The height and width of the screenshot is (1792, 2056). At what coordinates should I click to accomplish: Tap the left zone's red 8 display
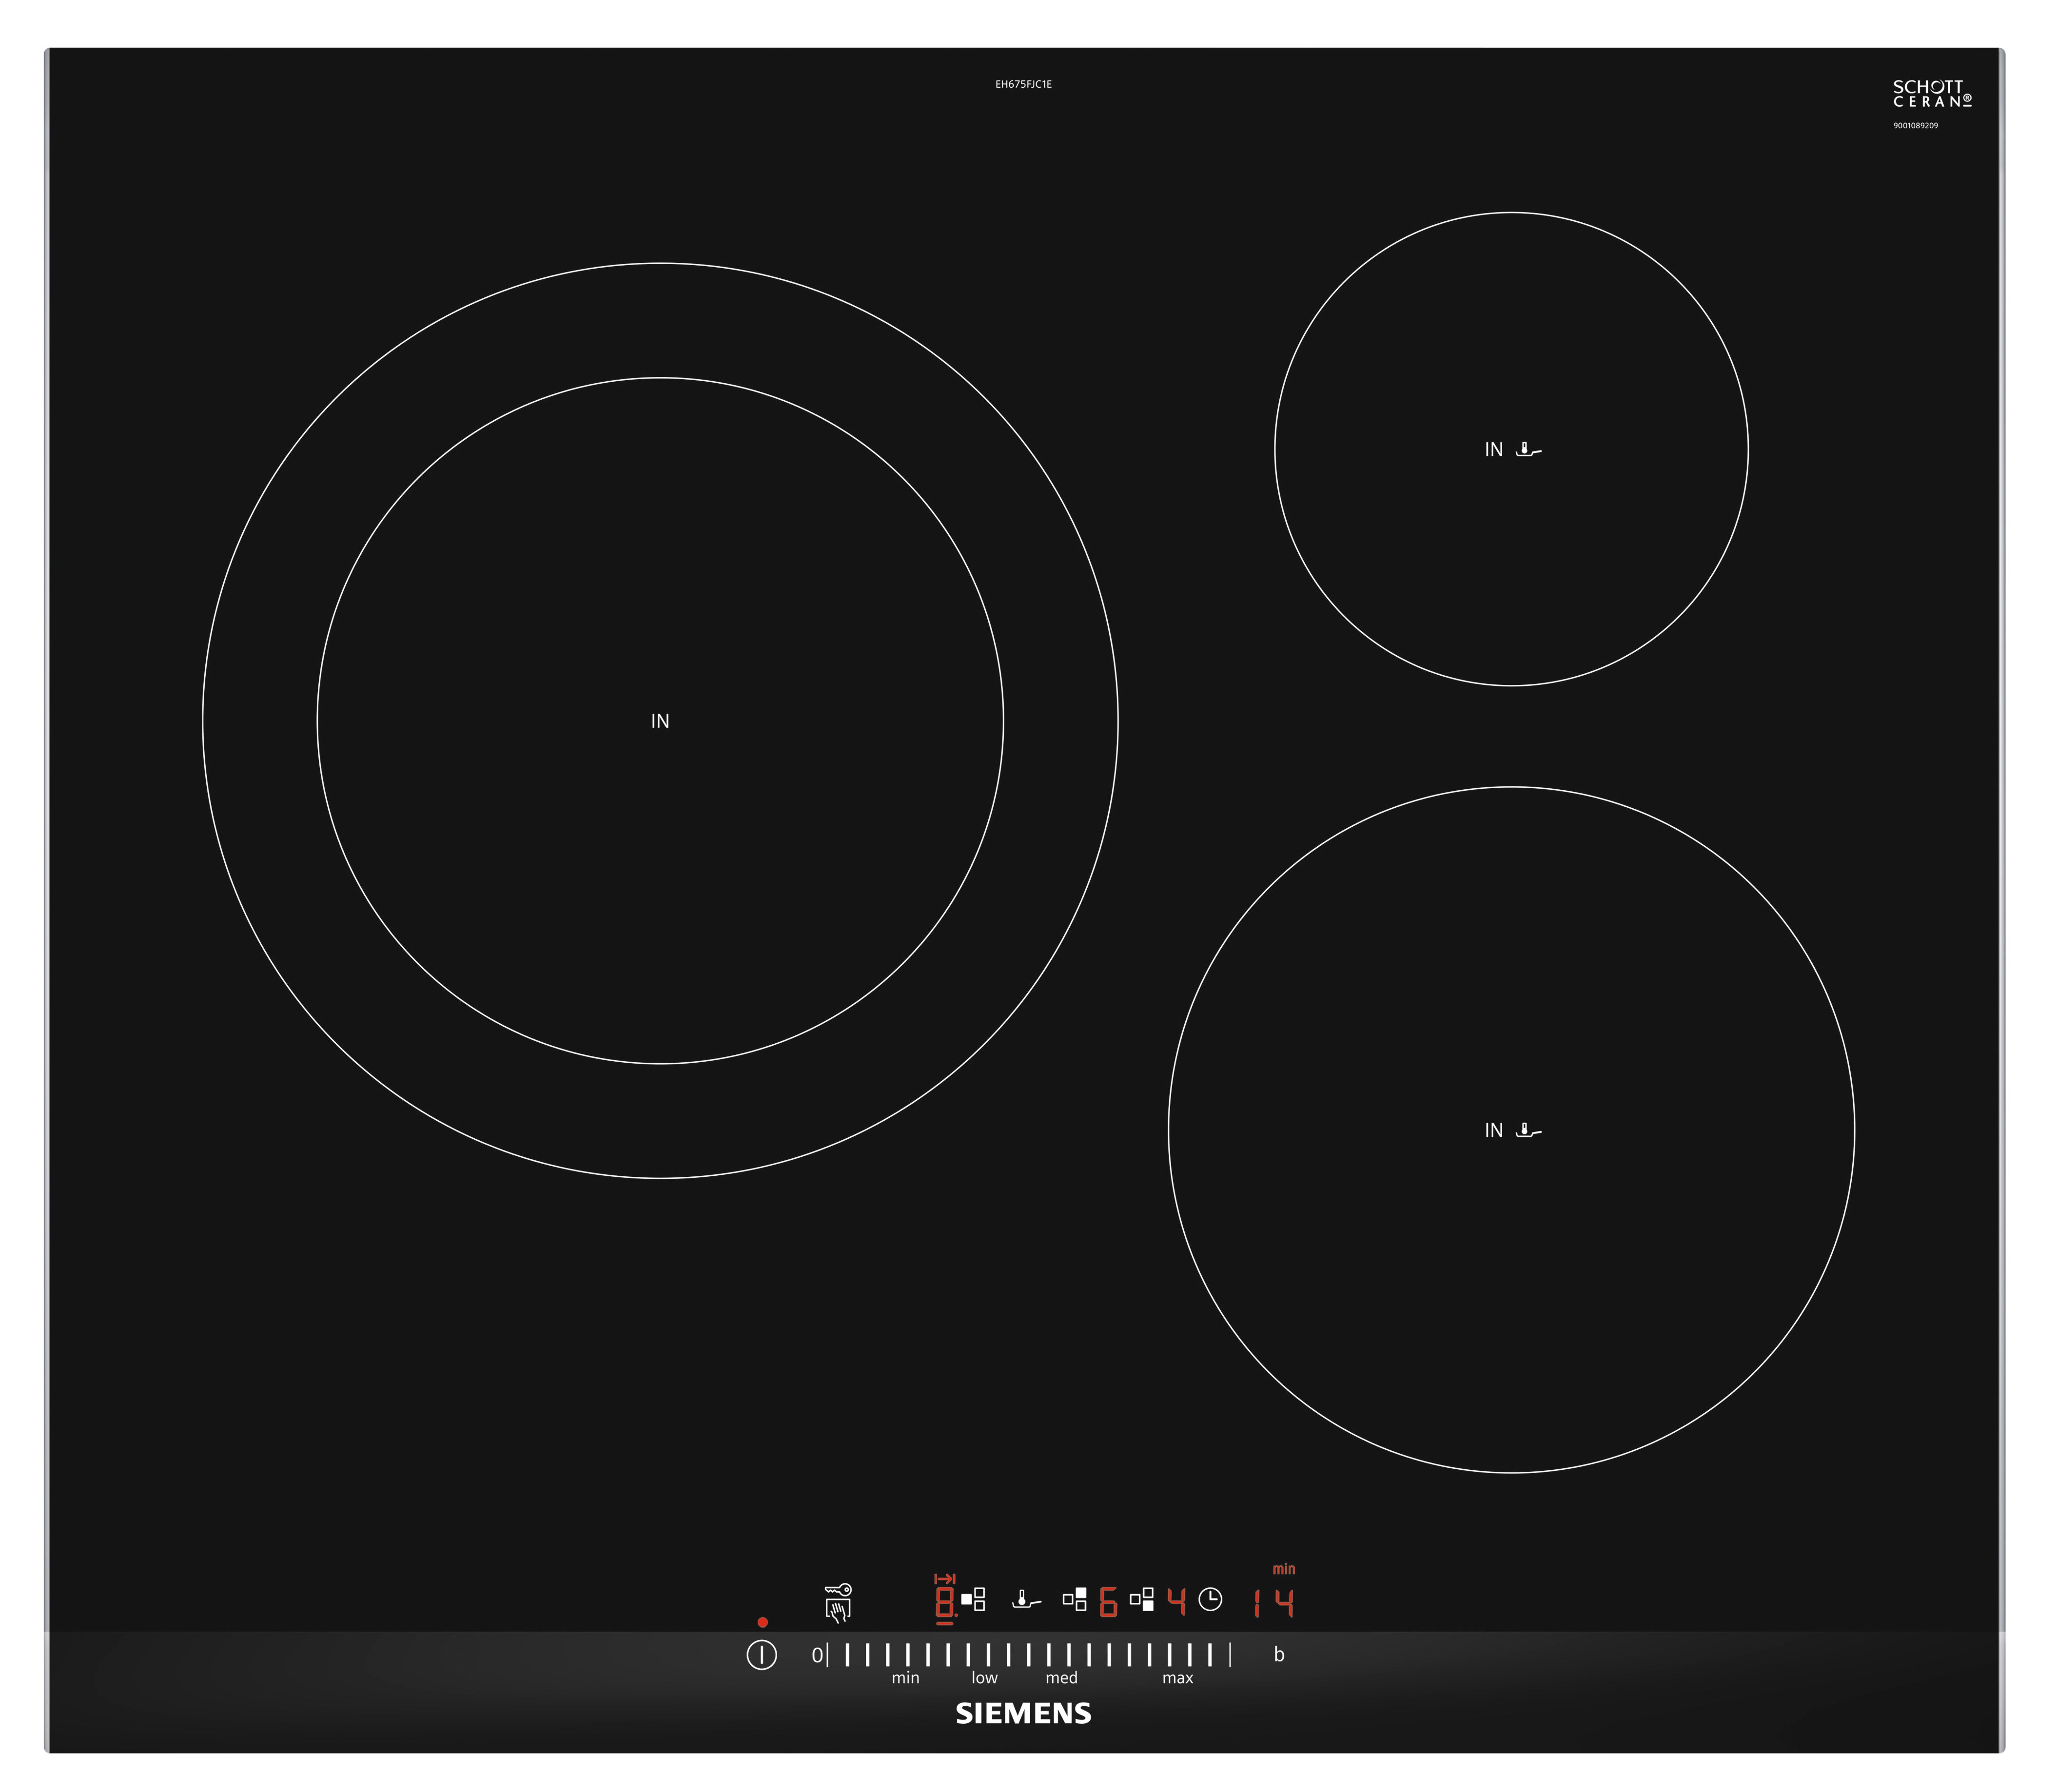(944, 1603)
